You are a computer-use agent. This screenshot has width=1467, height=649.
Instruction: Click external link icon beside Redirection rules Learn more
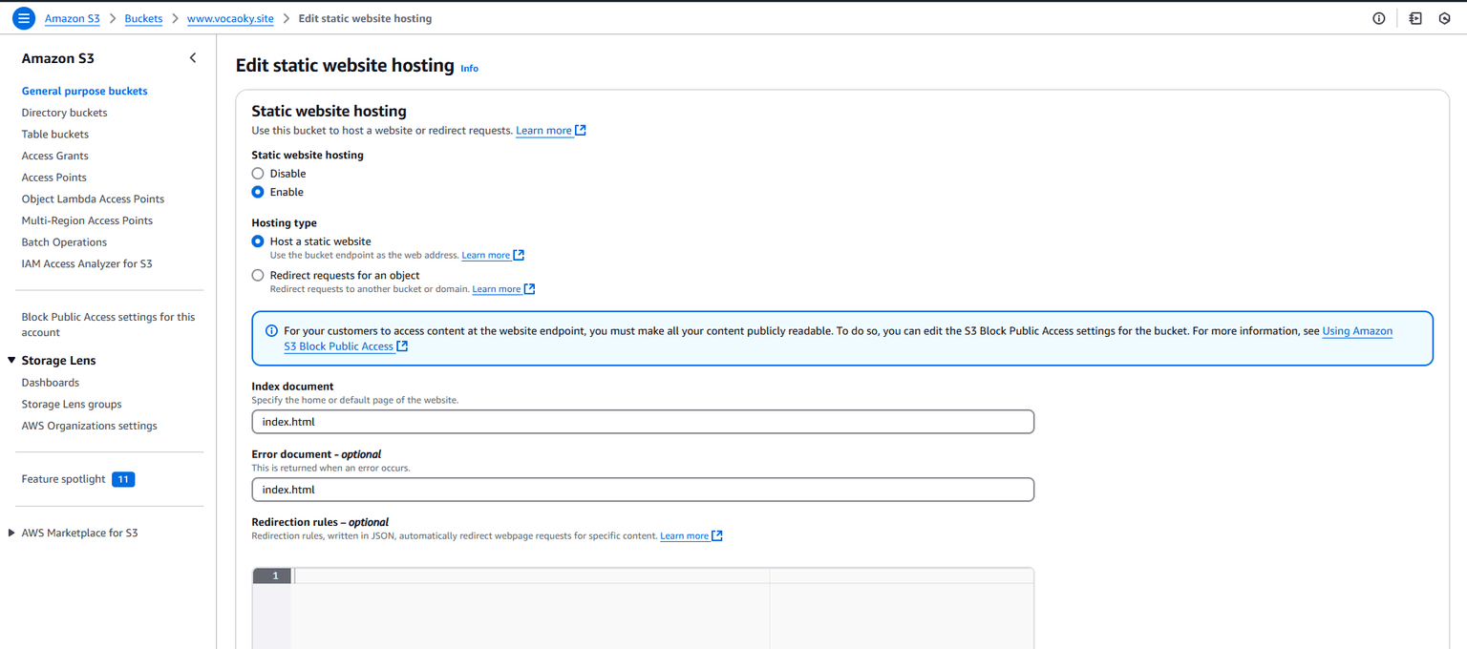tap(717, 536)
